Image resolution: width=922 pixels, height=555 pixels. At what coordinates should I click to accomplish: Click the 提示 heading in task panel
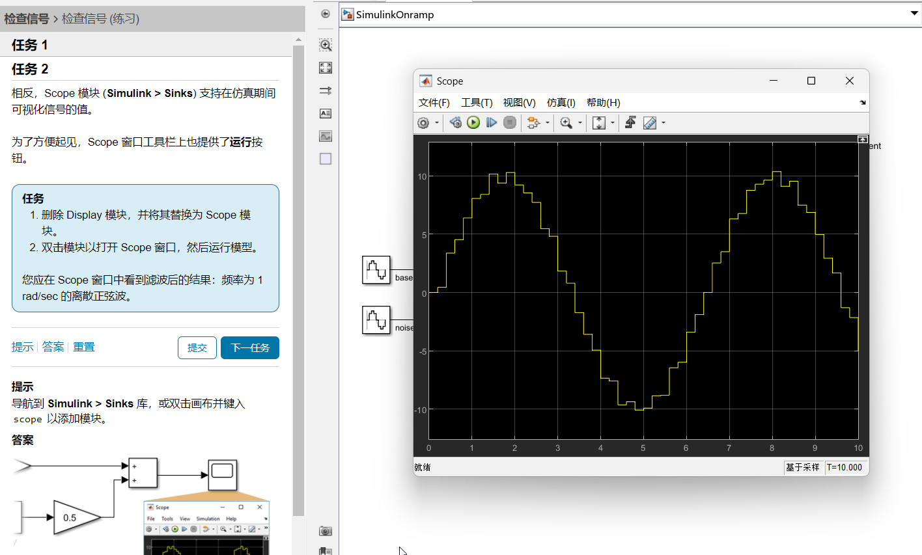click(x=22, y=386)
